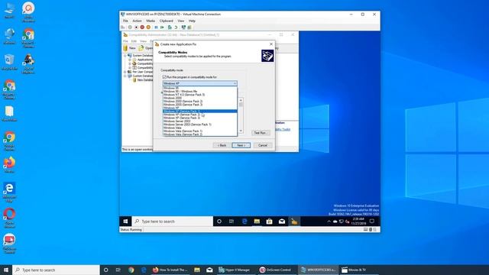Viewport: 489px width, 275px height.
Task: Click the orange Save state icon in VM toolbar
Action: [148, 27]
